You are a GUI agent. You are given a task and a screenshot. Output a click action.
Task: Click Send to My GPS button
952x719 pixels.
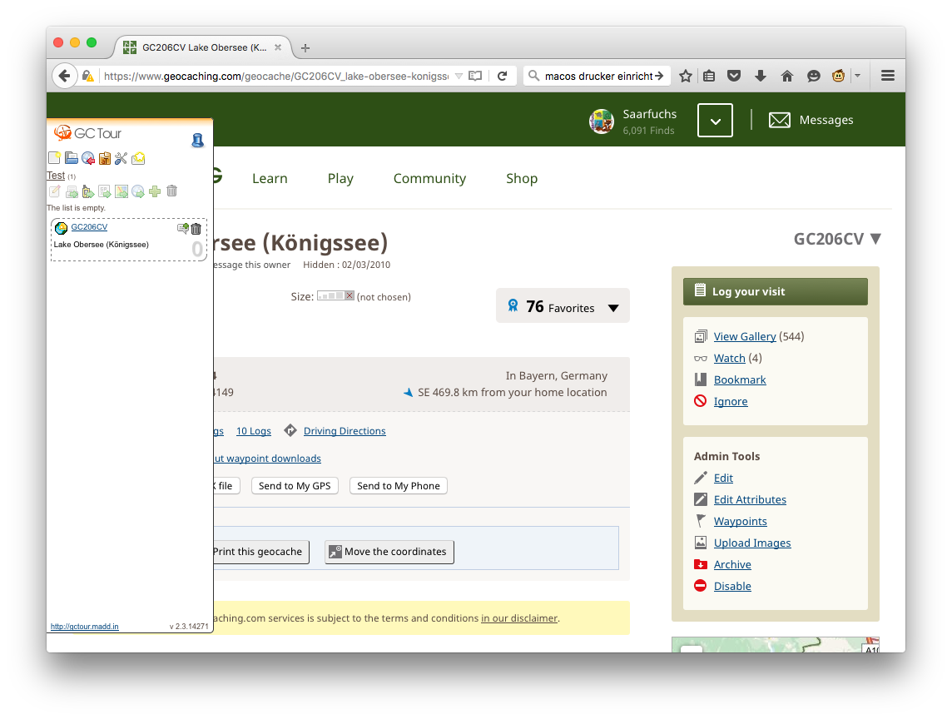pos(295,486)
